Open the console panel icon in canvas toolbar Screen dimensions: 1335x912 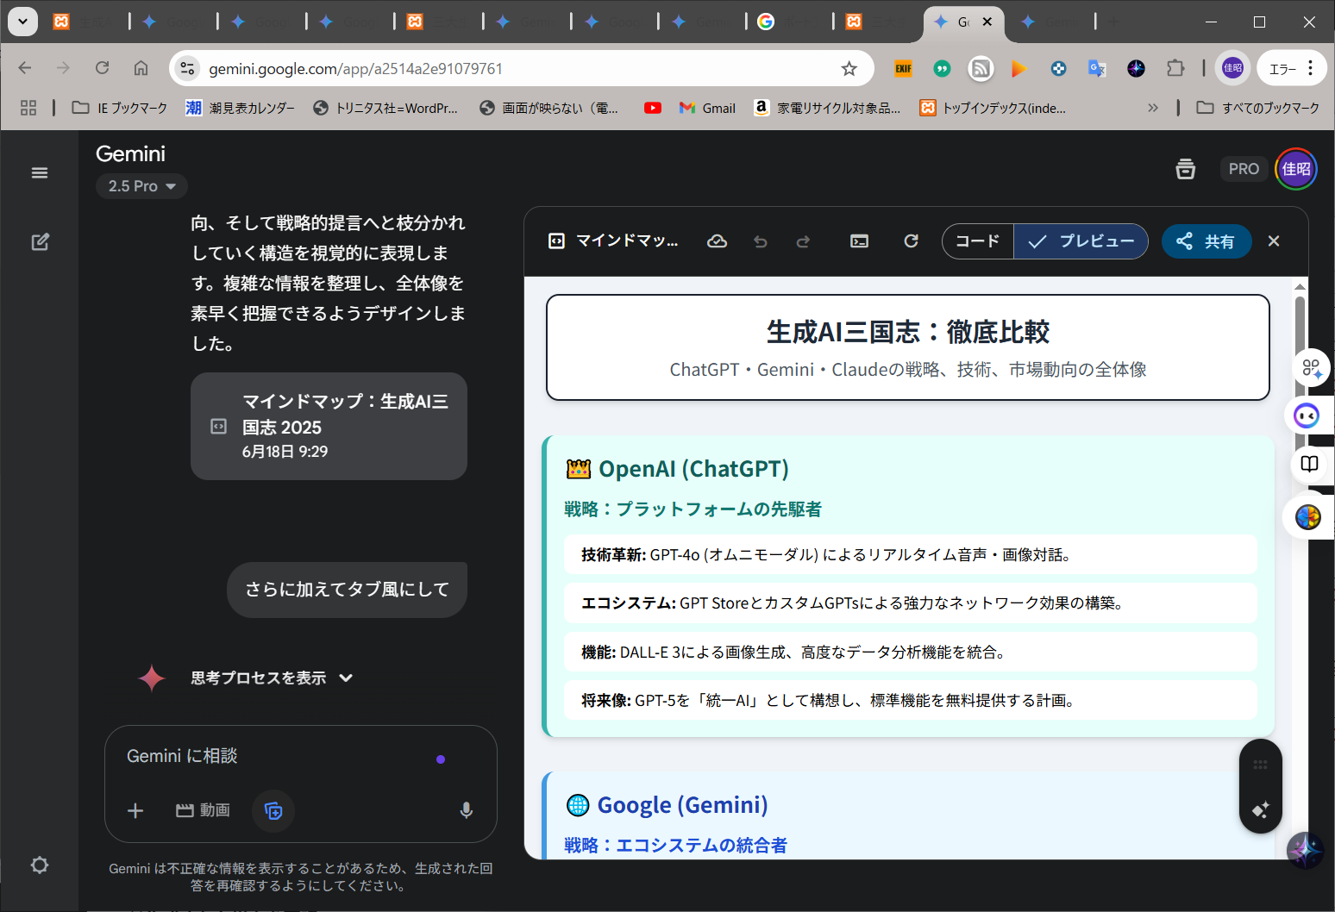tap(859, 241)
